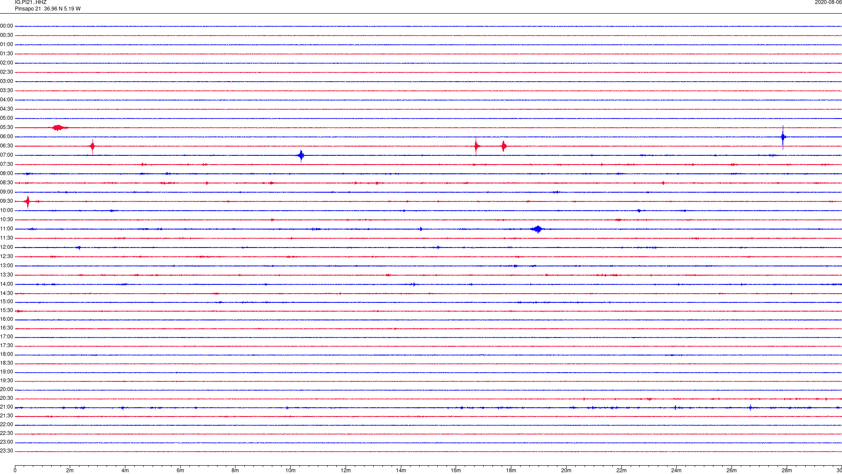This screenshot has height=474, width=842.
Task: Click the 18m tick on the time axis
Action: [x=511, y=470]
